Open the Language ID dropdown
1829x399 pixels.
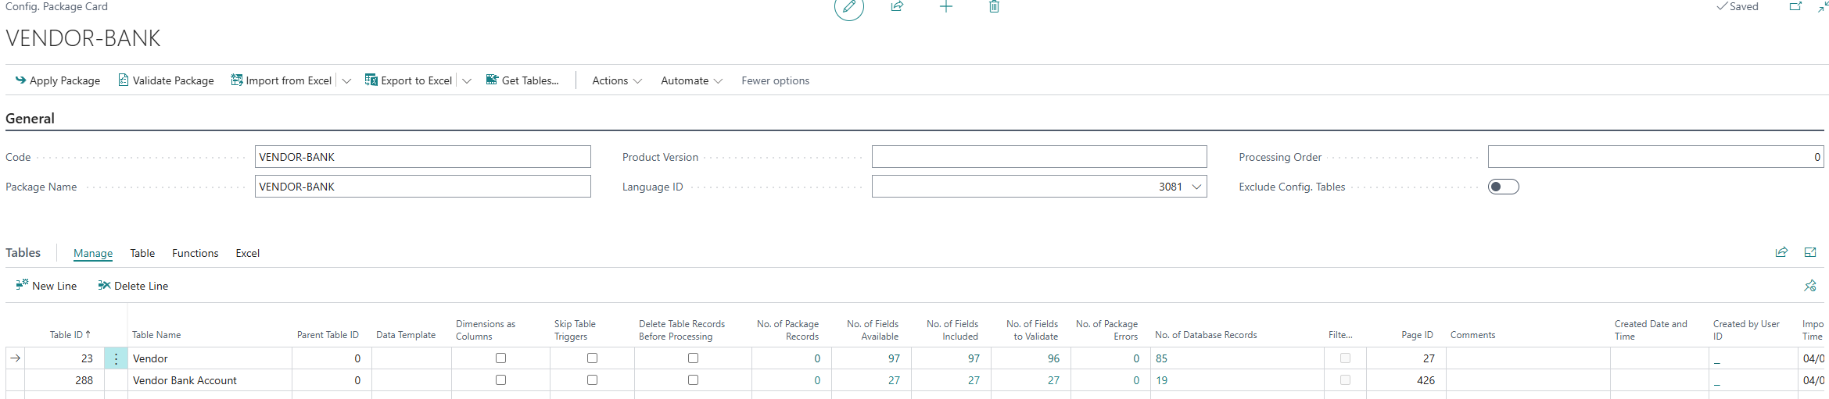click(1196, 187)
